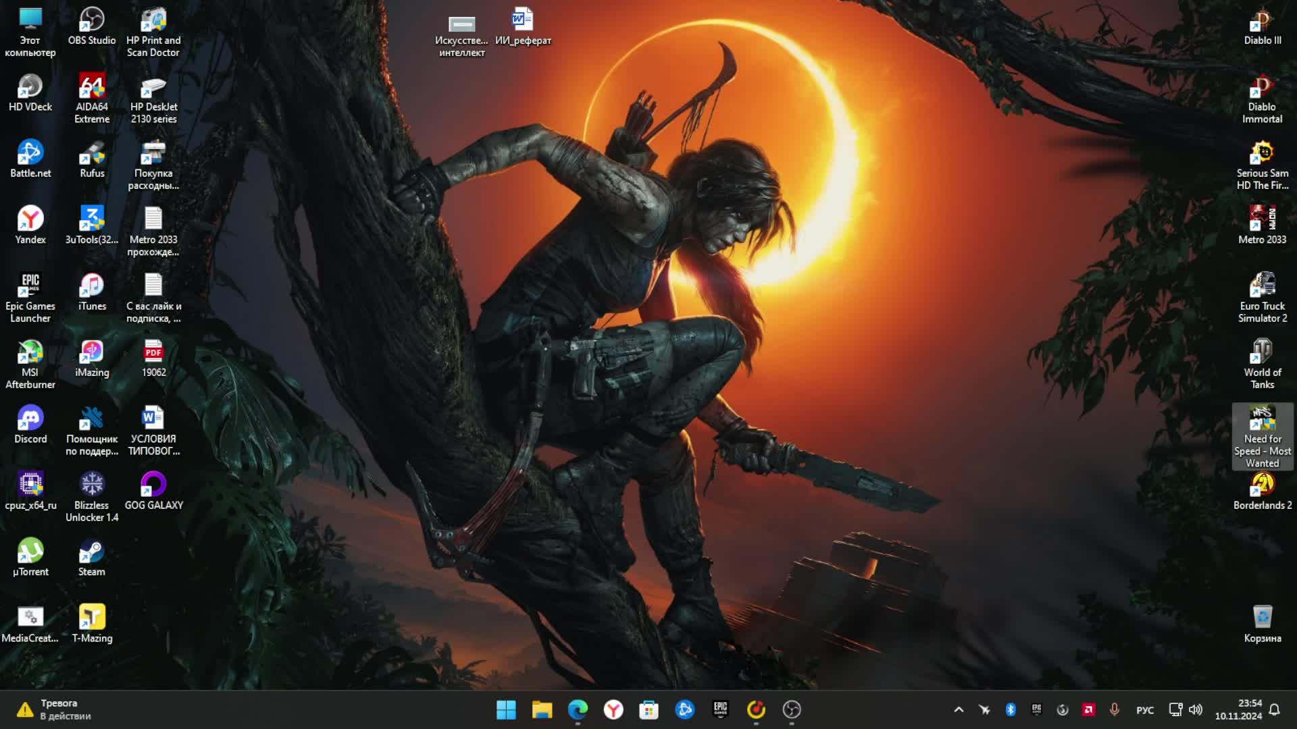Select the World of Tanks shortcut
The height and width of the screenshot is (729, 1297).
1262,364
